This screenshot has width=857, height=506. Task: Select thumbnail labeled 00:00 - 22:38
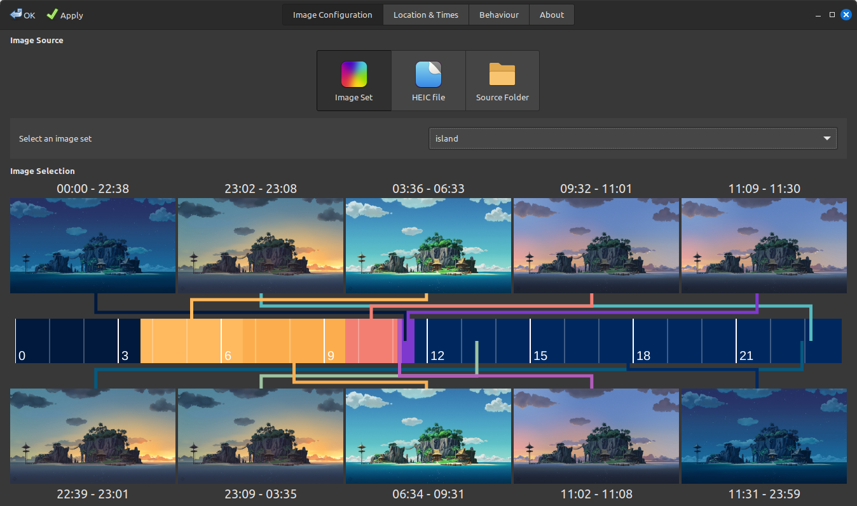[x=93, y=245]
